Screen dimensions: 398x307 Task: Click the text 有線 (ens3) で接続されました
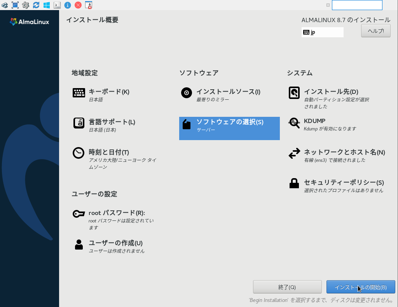click(335, 160)
